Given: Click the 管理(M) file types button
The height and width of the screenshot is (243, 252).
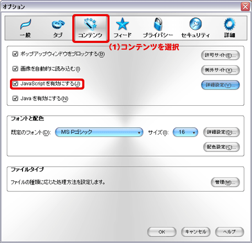Looking at the screenshot, I should [x=225, y=182].
